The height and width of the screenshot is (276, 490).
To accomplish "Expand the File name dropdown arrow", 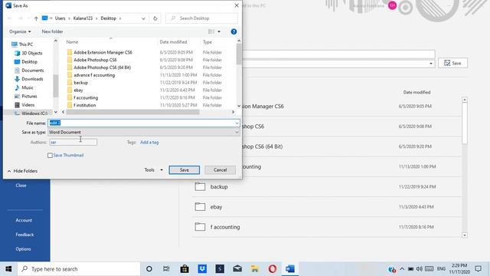I will pyautogui.click(x=237, y=123).
